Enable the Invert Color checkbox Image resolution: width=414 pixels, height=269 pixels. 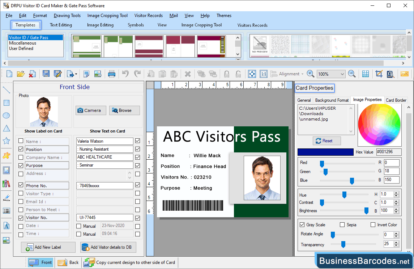pyautogui.click(x=373, y=224)
